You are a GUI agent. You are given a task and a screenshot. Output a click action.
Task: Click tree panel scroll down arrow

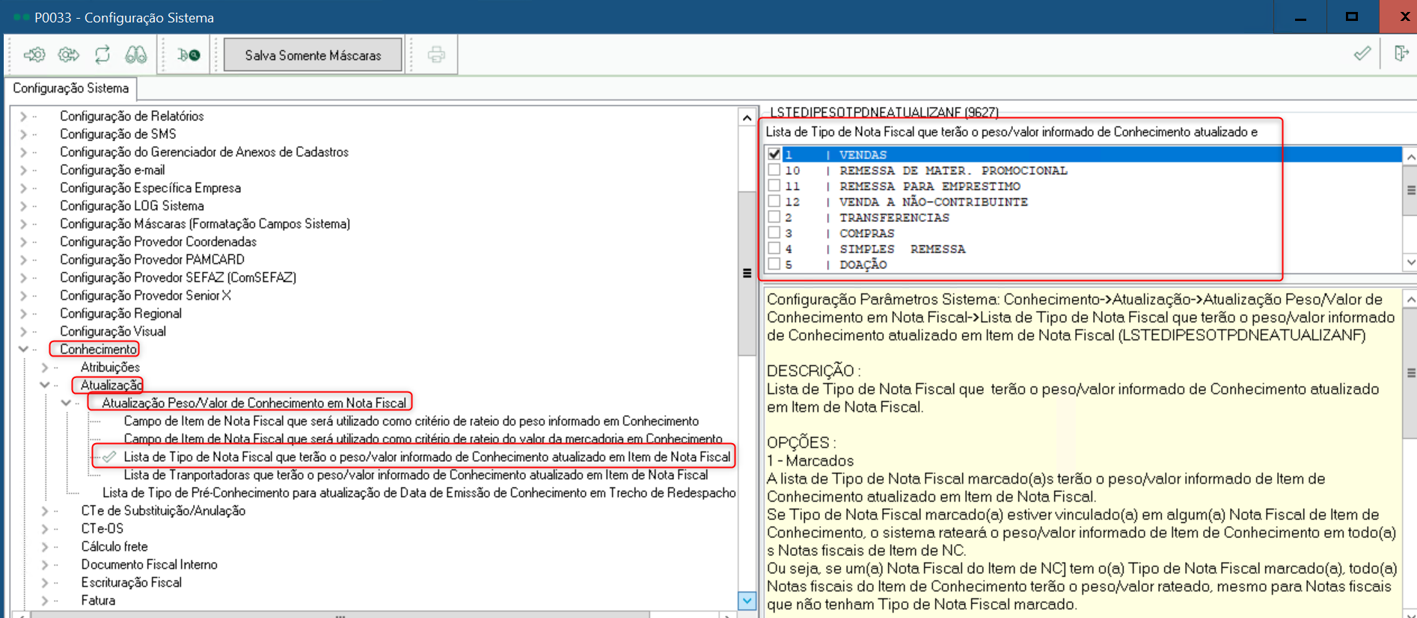point(747,600)
